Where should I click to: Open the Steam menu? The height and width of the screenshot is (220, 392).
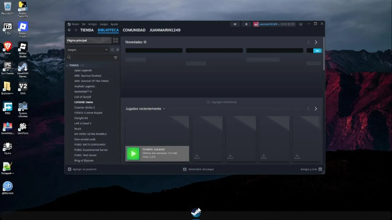tap(75, 24)
